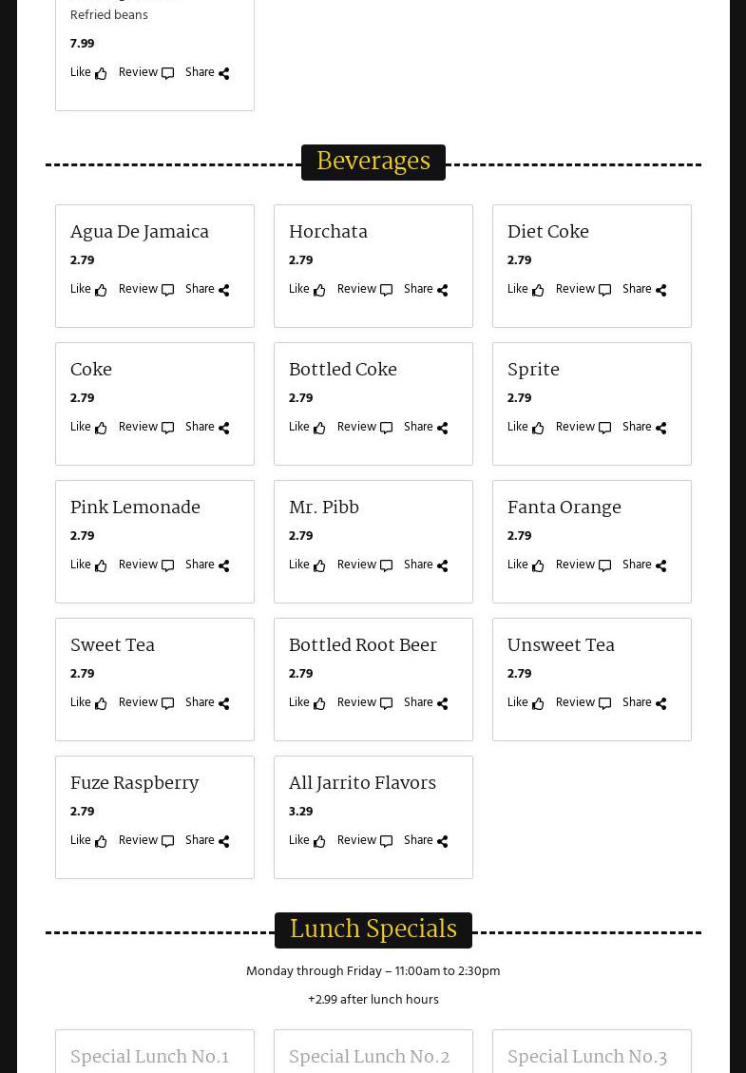This screenshot has height=1073, width=746.
Task: Click the Share icon under Fanta Orange
Action: [661, 565]
